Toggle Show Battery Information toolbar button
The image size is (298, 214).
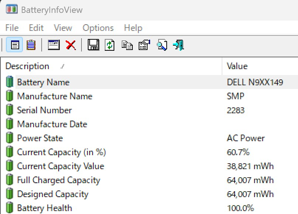click(x=15, y=45)
